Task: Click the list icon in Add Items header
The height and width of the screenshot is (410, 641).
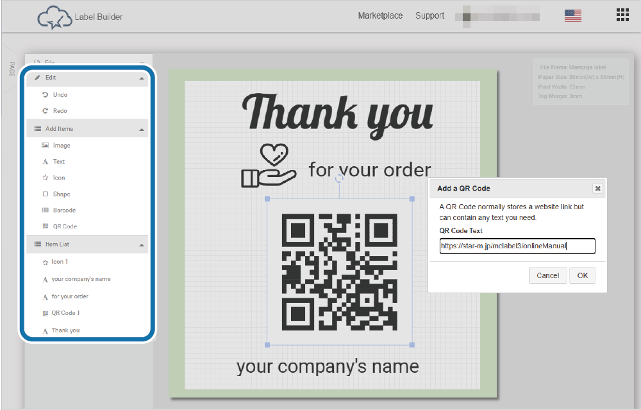Action: click(38, 128)
